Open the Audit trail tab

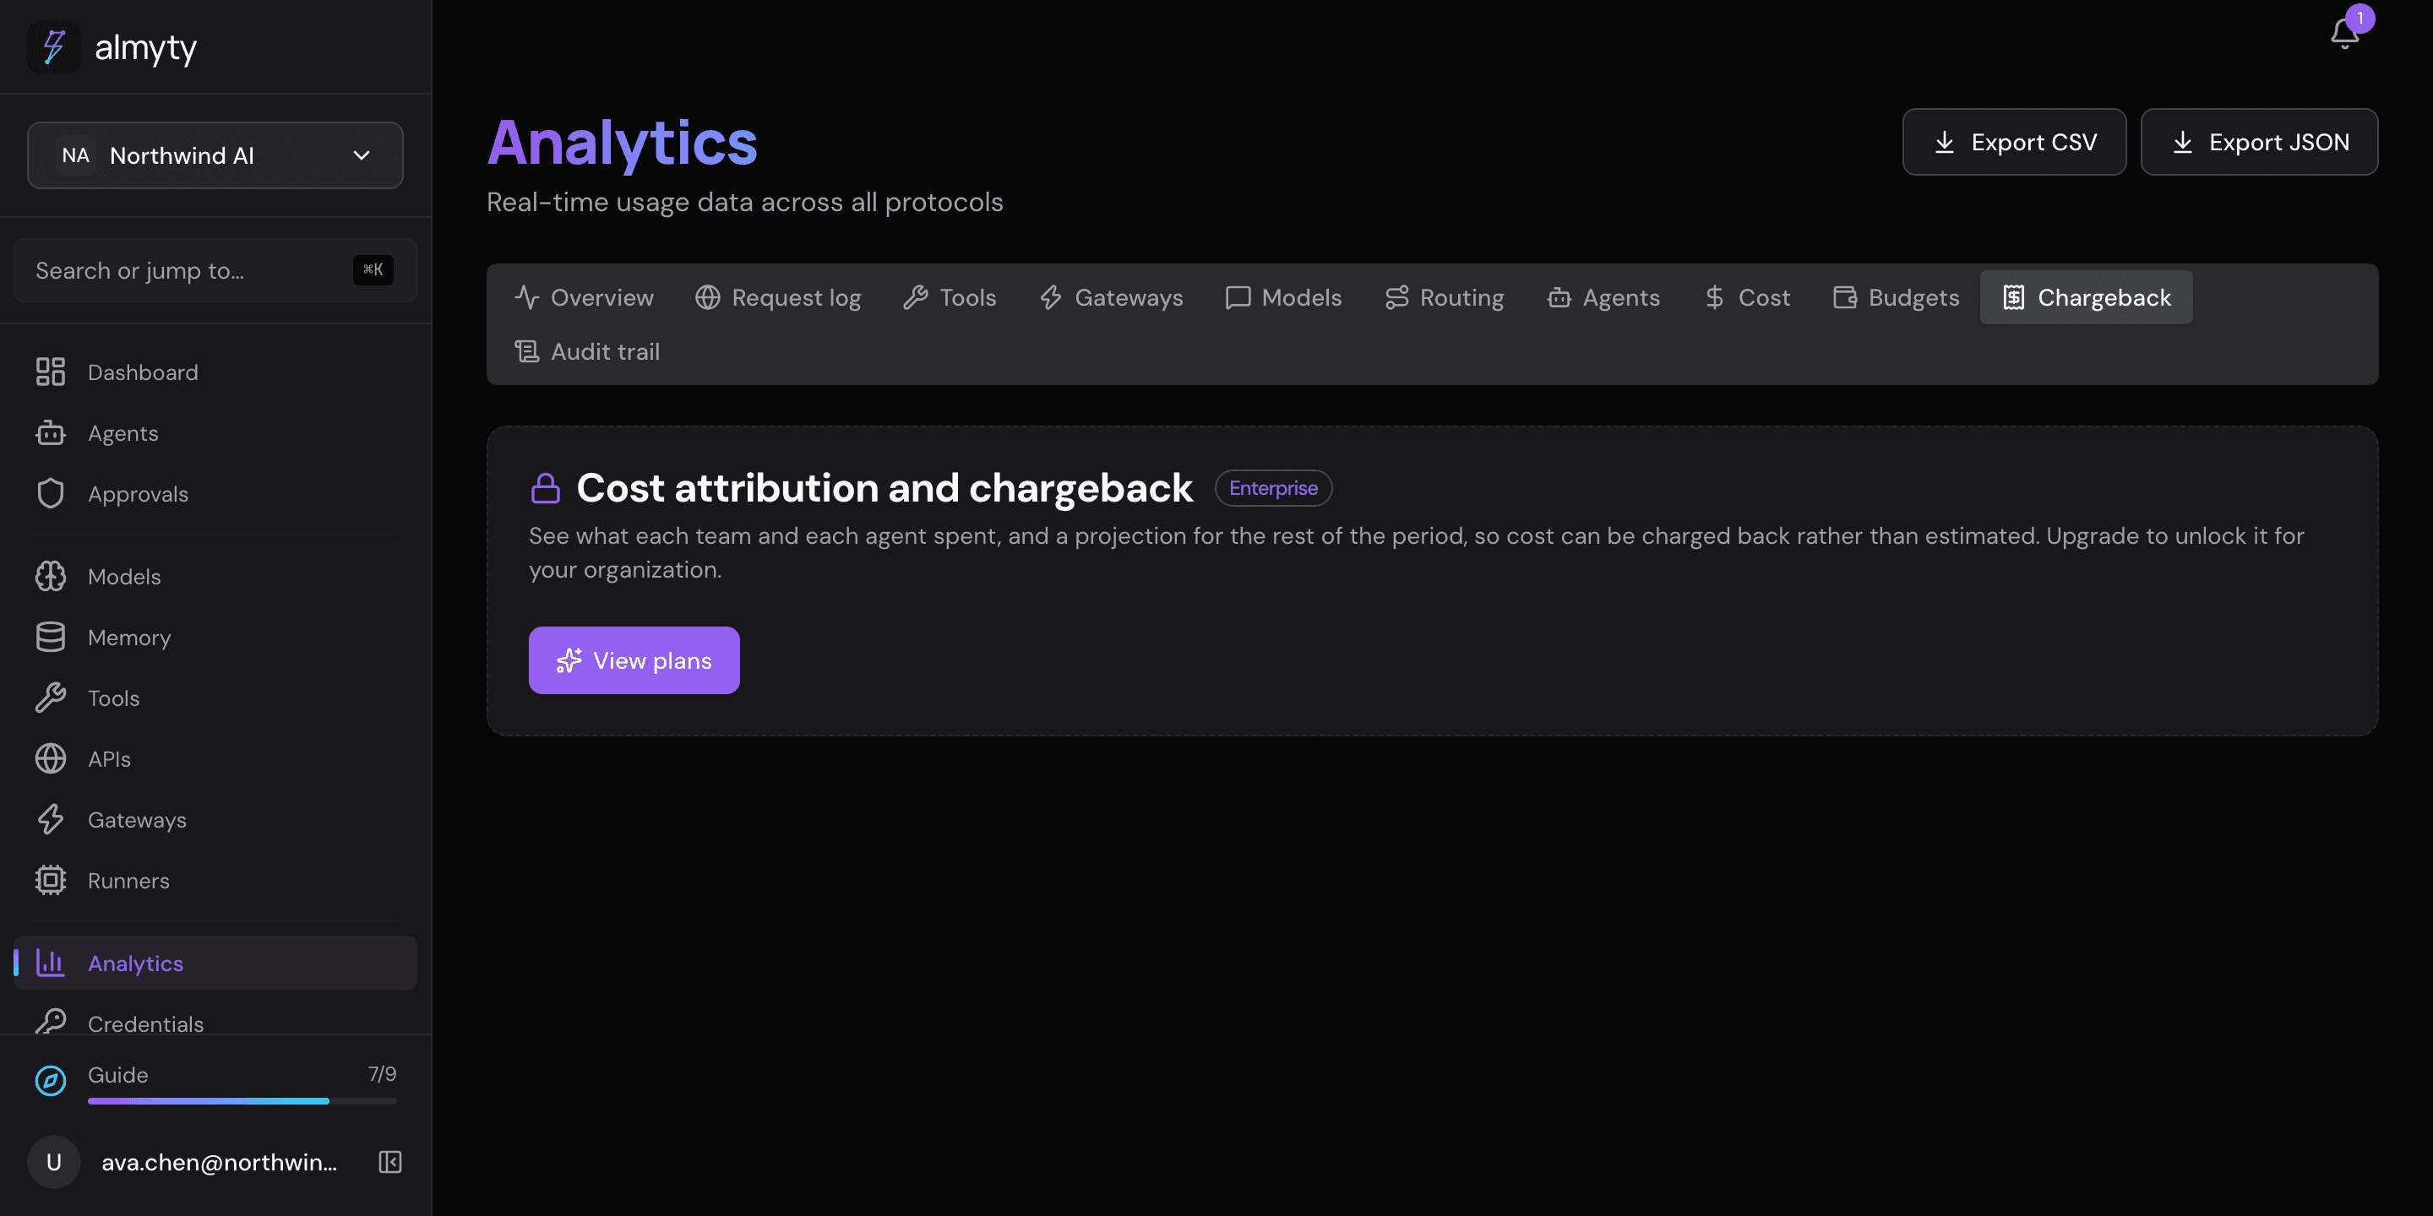pos(586,351)
